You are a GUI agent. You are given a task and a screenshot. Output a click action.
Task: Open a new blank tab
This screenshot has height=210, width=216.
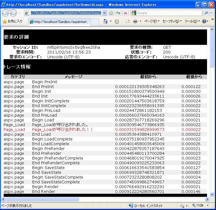pos(95,22)
